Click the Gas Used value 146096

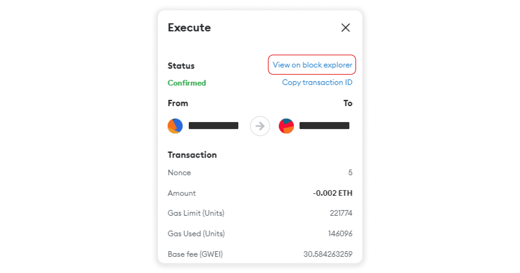pos(340,234)
